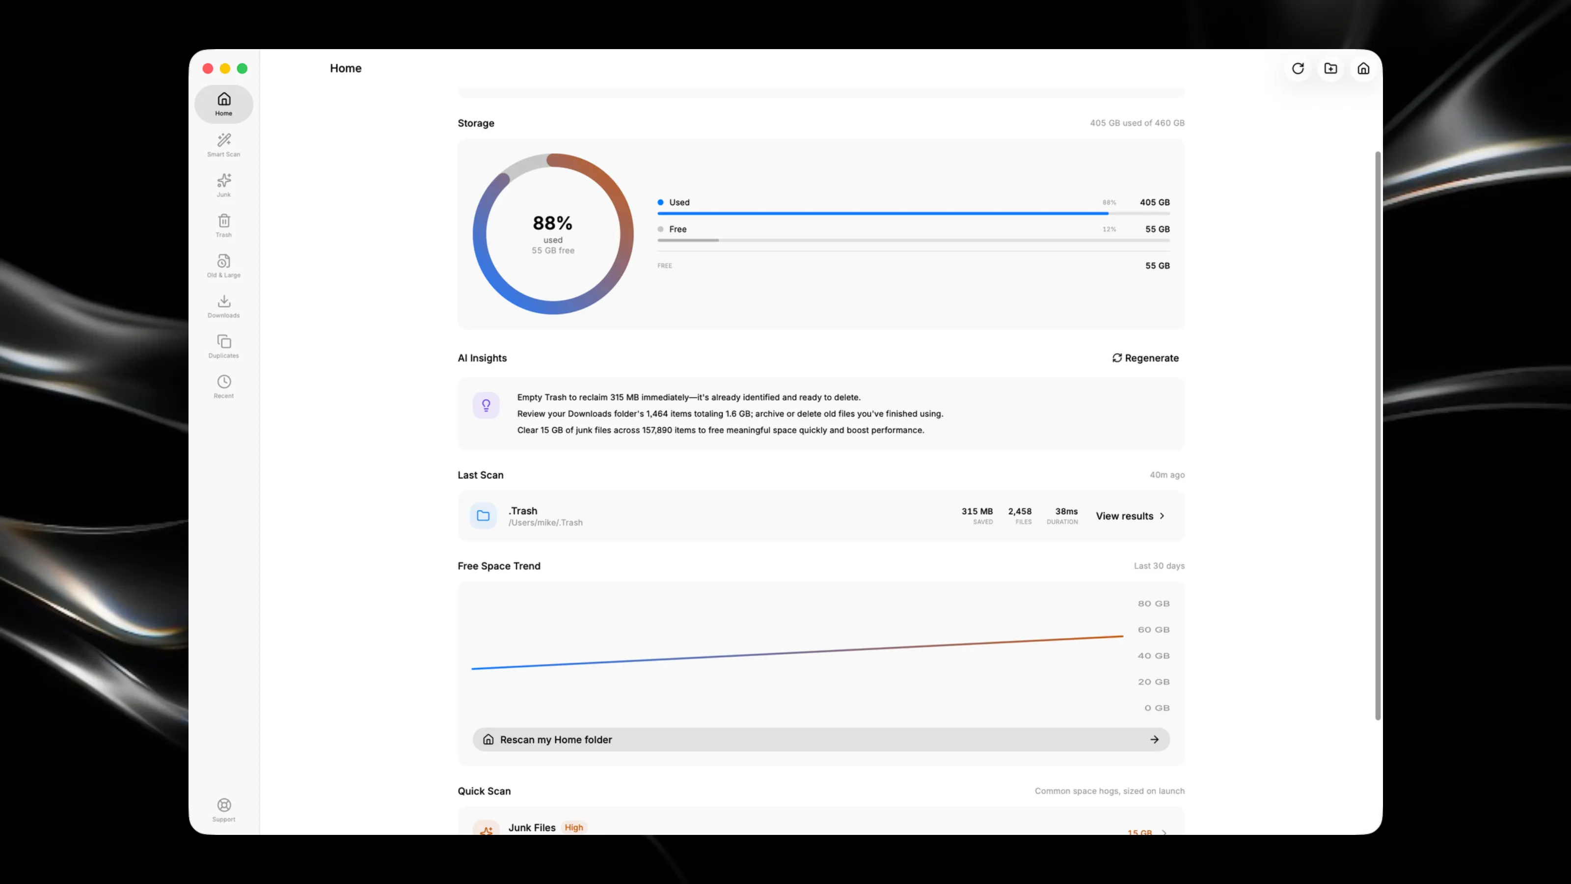Click the yellow minimize window button
1571x884 pixels.
[224, 68]
